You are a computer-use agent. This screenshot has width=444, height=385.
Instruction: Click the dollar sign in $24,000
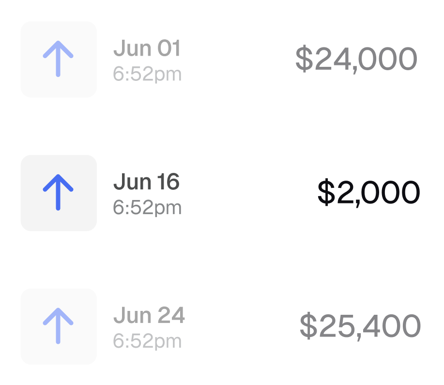click(304, 59)
